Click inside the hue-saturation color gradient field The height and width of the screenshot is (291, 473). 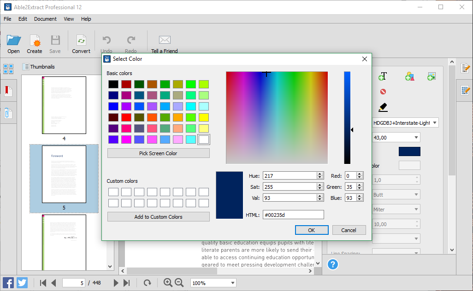pos(277,118)
